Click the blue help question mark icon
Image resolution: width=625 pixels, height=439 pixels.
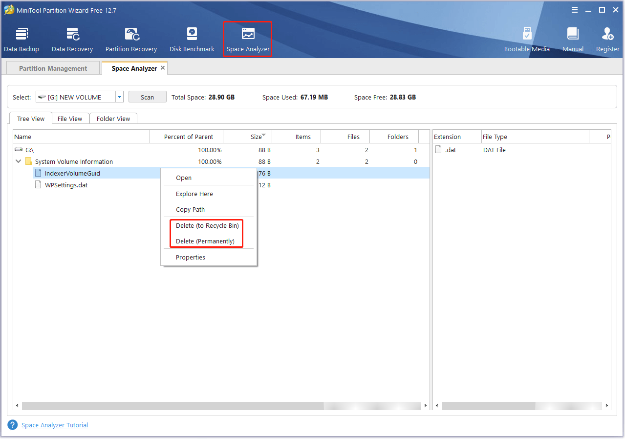pyautogui.click(x=13, y=425)
